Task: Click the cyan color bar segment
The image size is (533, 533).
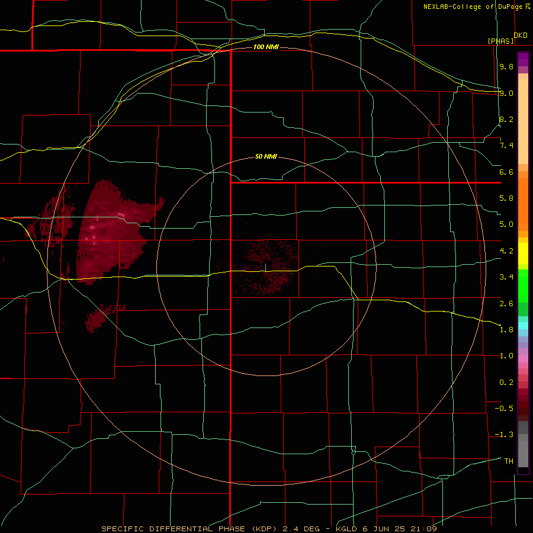Action: 523,326
